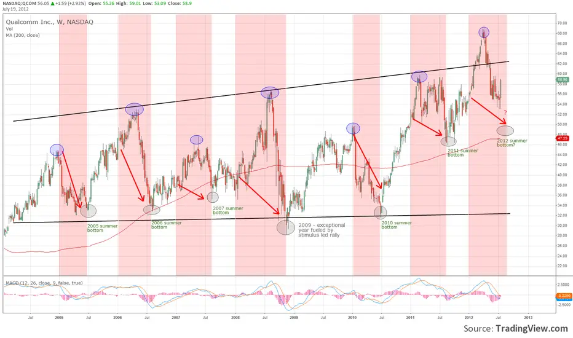Screen dimensions: 573x338
Task: Click the 2008 year label on time axis
Action: pyautogui.click(x=235, y=318)
